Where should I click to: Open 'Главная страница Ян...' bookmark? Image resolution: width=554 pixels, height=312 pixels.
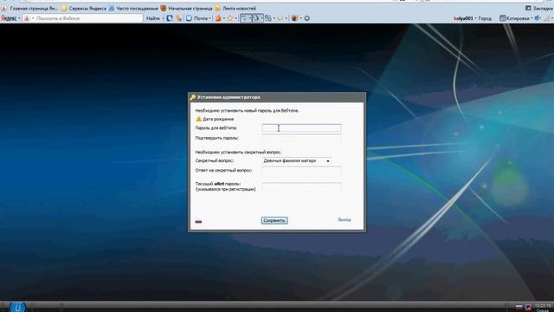click(x=30, y=8)
